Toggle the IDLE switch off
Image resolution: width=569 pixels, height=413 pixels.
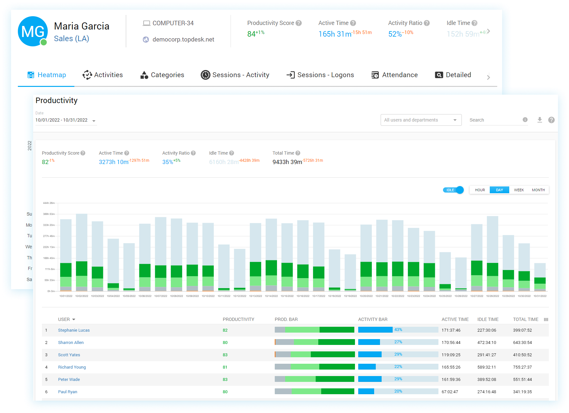point(454,190)
